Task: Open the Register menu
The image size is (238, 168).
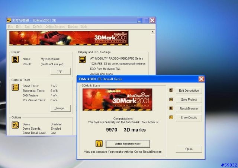Action: click(73, 26)
